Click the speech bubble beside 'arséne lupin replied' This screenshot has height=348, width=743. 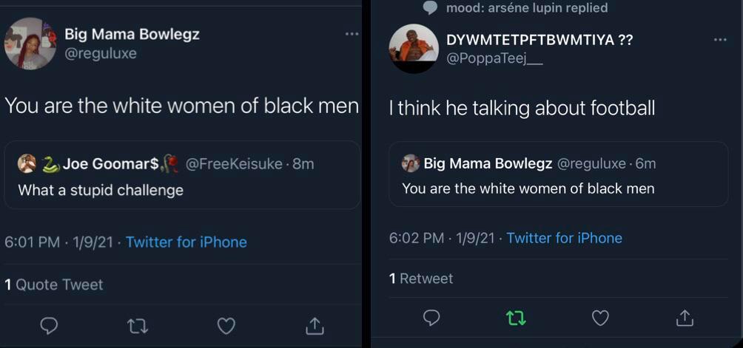[x=430, y=8]
